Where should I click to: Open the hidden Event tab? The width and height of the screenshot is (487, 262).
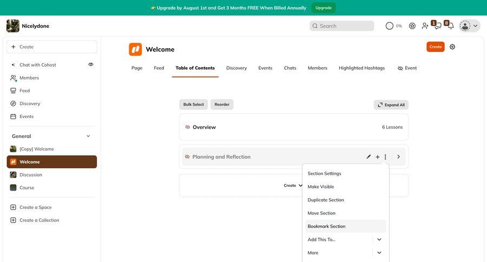[407, 68]
